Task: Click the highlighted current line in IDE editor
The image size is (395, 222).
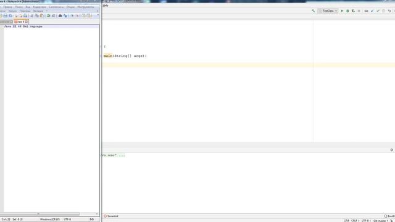Action: tap(248, 65)
